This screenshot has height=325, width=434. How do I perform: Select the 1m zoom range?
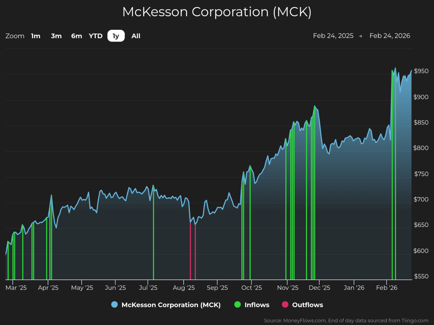pyautogui.click(x=36, y=36)
